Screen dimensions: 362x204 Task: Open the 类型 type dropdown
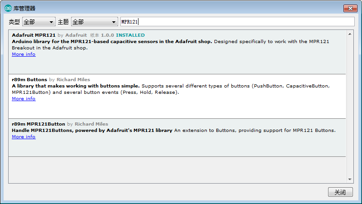point(39,22)
